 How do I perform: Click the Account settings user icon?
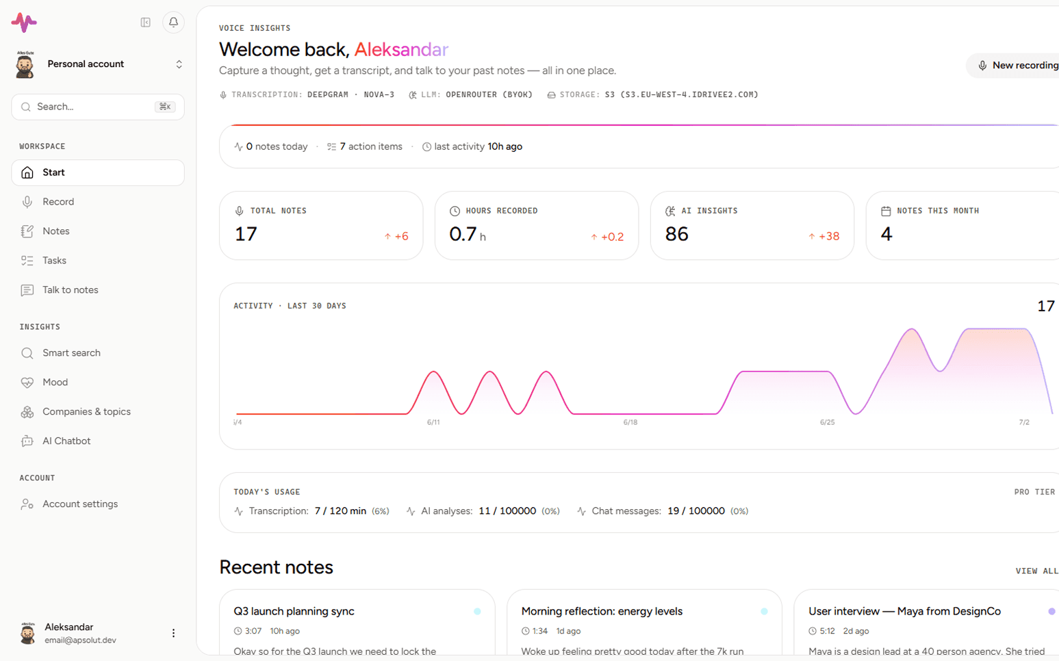(27, 504)
